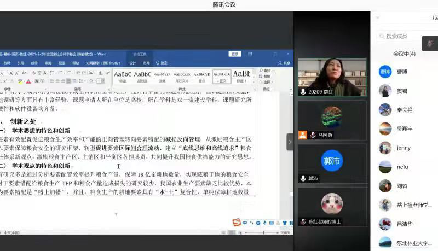Click the Sogou toolbar microphone icon
438x251 pixels.
coord(264,223)
